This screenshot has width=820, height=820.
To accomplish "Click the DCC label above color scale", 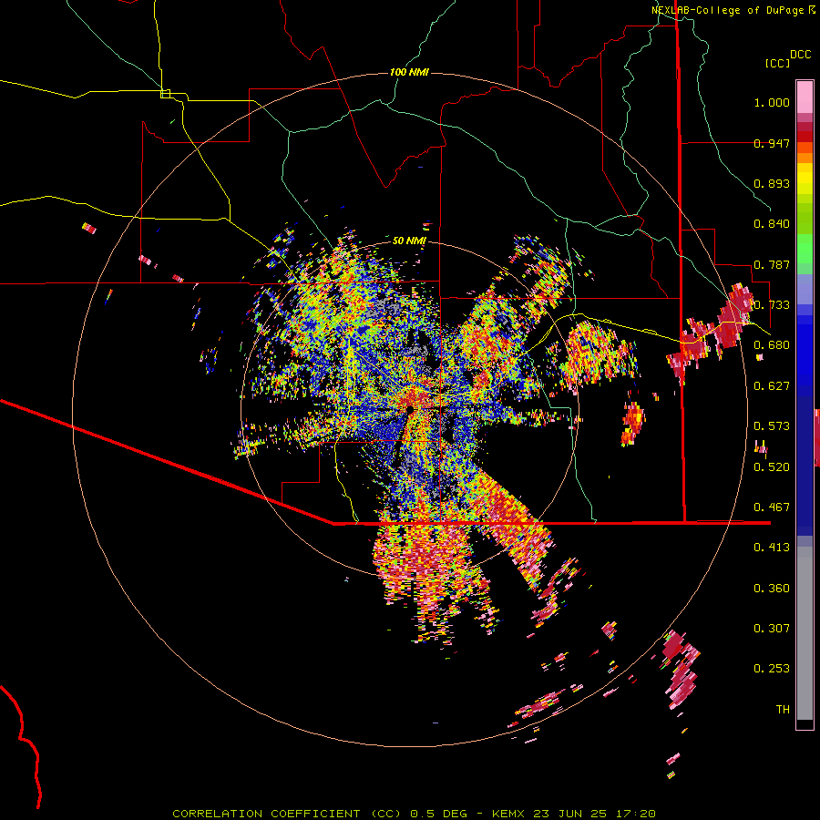I will click(x=801, y=55).
